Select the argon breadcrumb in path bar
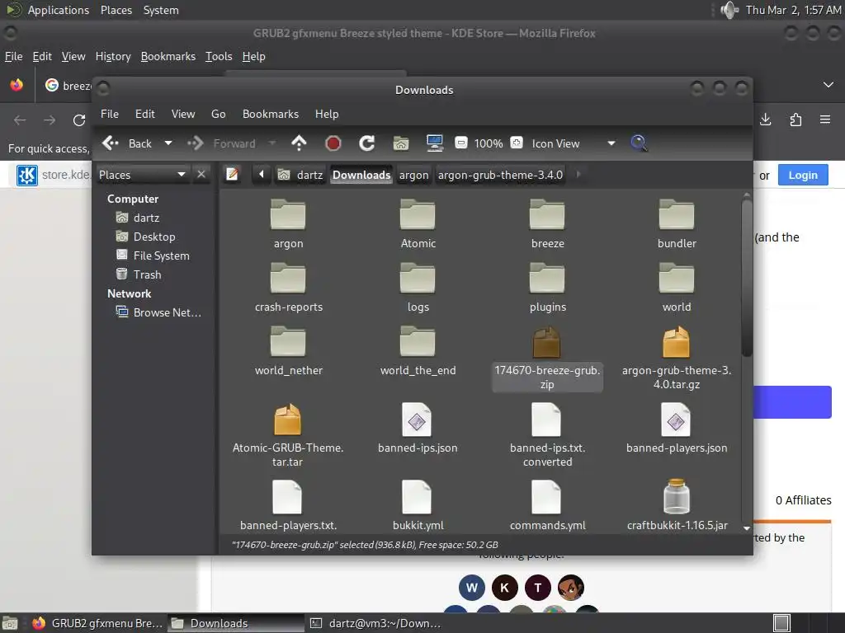 pos(414,175)
